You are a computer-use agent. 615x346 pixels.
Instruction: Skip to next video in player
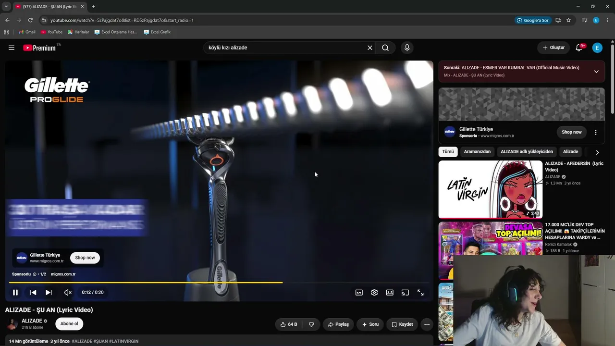point(49,292)
